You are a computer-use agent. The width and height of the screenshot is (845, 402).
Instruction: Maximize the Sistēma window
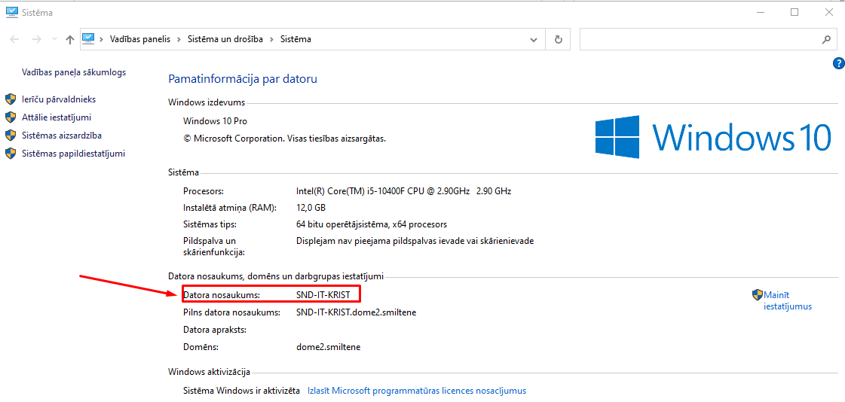[x=794, y=12]
